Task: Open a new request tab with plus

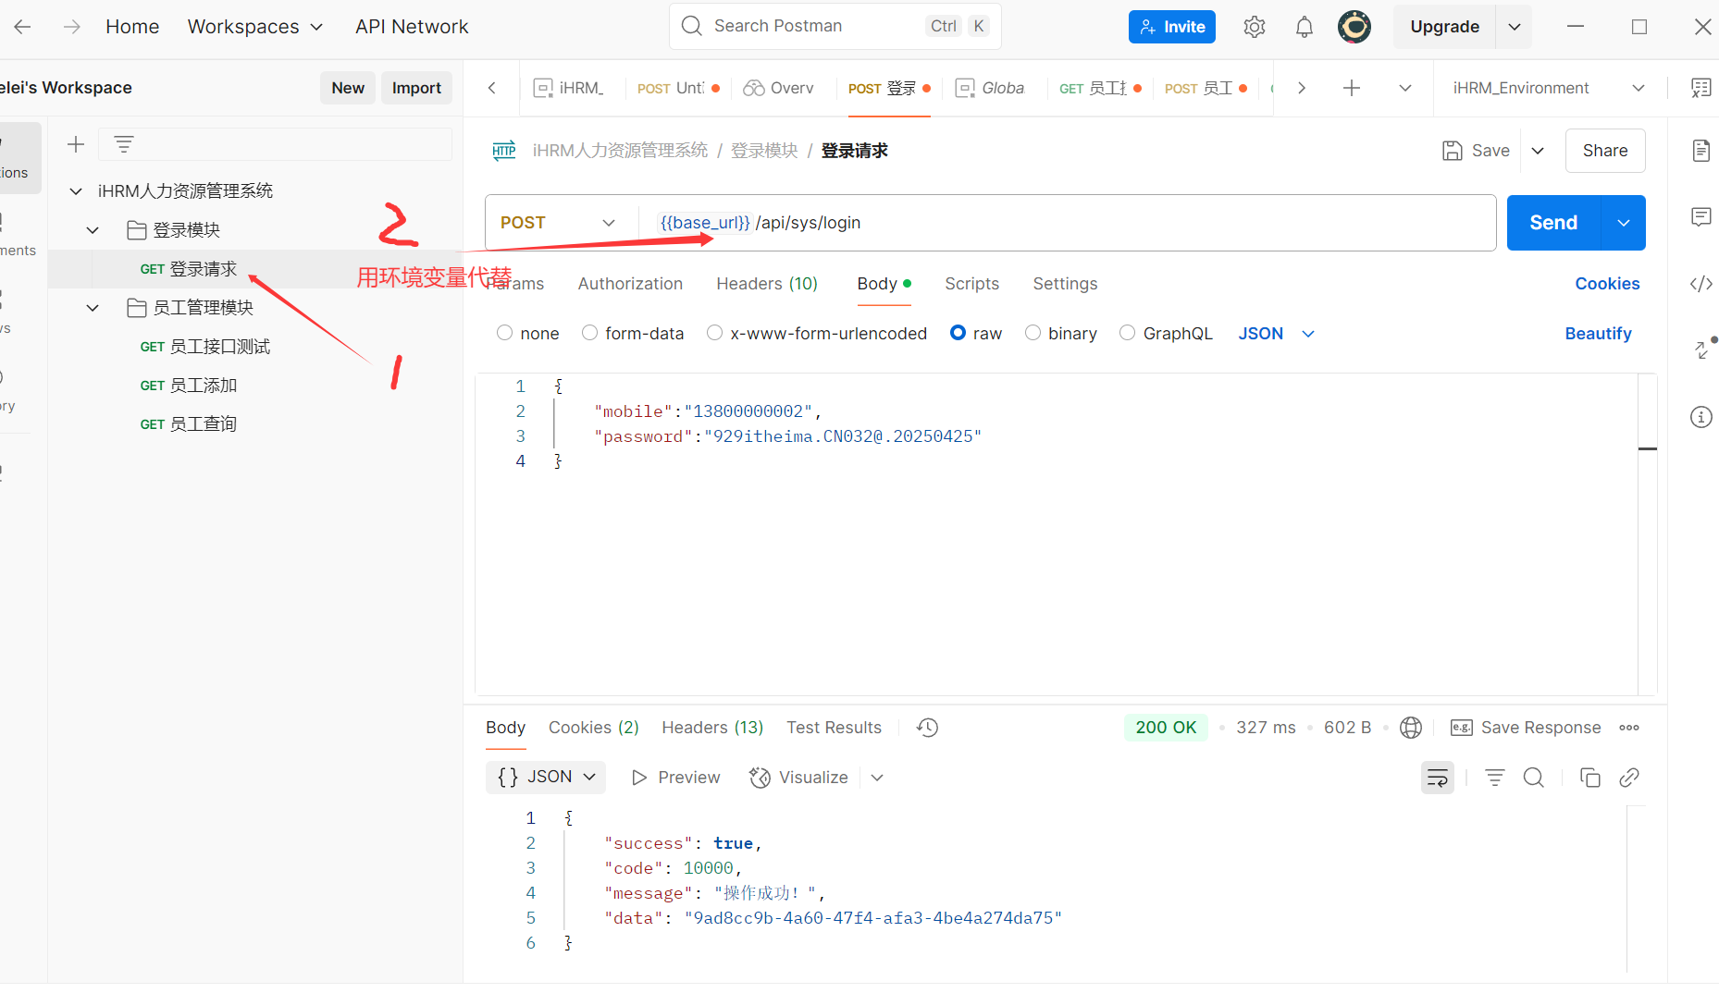Action: coord(1352,88)
